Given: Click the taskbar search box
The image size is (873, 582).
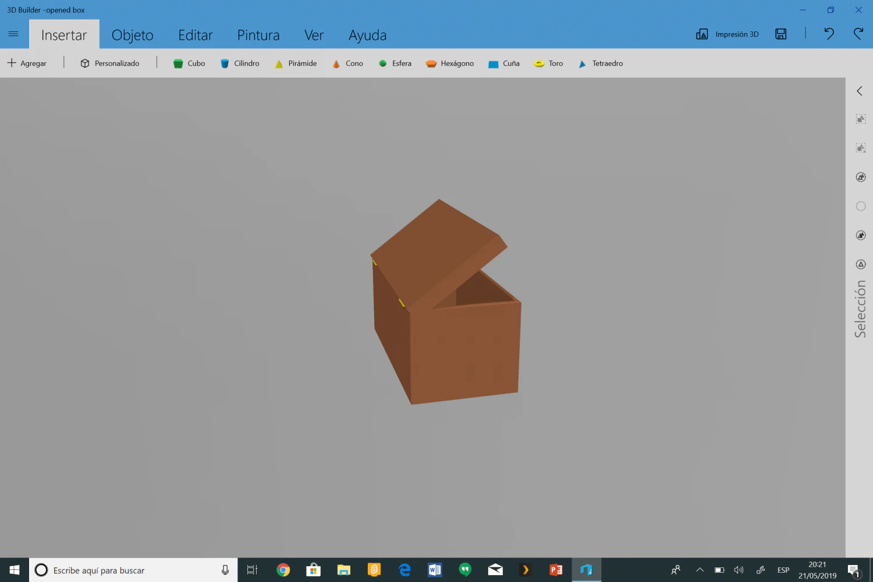Looking at the screenshot, I should (133, 570).
